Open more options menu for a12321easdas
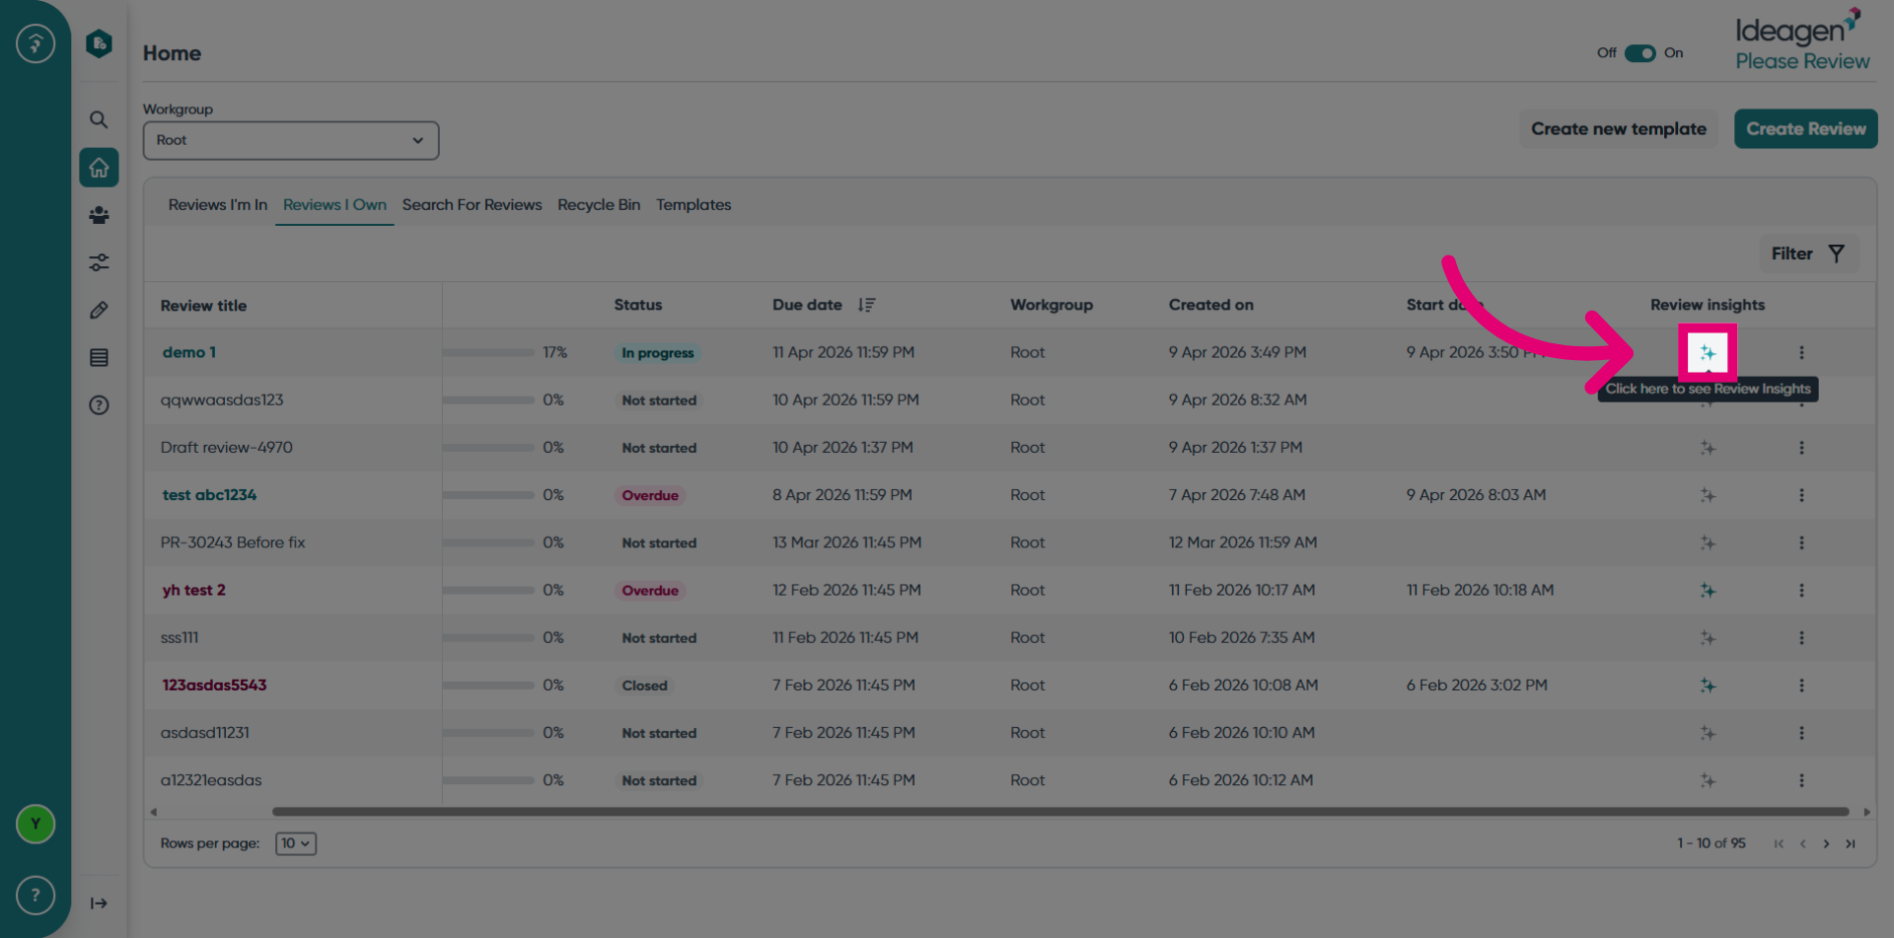Image resolution: width=1894 pixels, height=938 pixels. 1801,780
